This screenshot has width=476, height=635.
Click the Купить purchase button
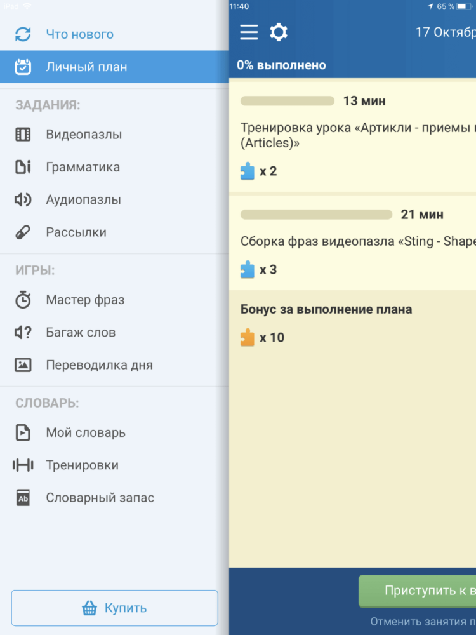[x=114, y=608]
